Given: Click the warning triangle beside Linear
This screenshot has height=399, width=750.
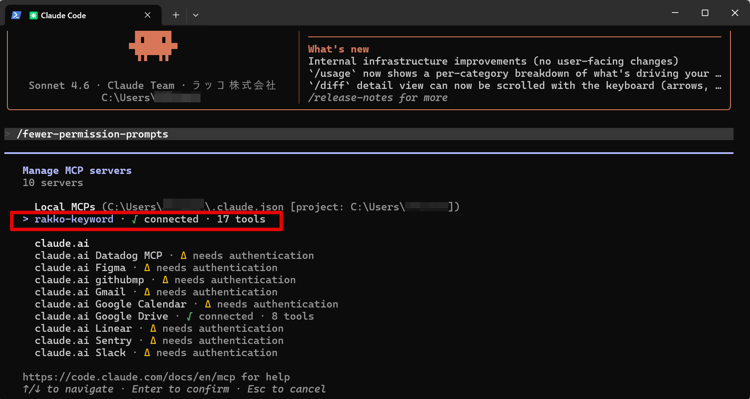Looking at the screenshot, I should 153,328.
